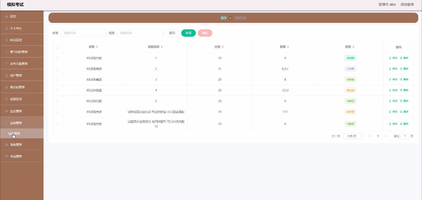
Task: Go to next page arrow in pagination
Action: click(x=386, y=136)
